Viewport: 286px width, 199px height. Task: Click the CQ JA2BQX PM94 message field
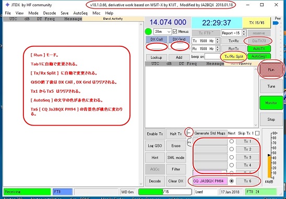(210, 181)
